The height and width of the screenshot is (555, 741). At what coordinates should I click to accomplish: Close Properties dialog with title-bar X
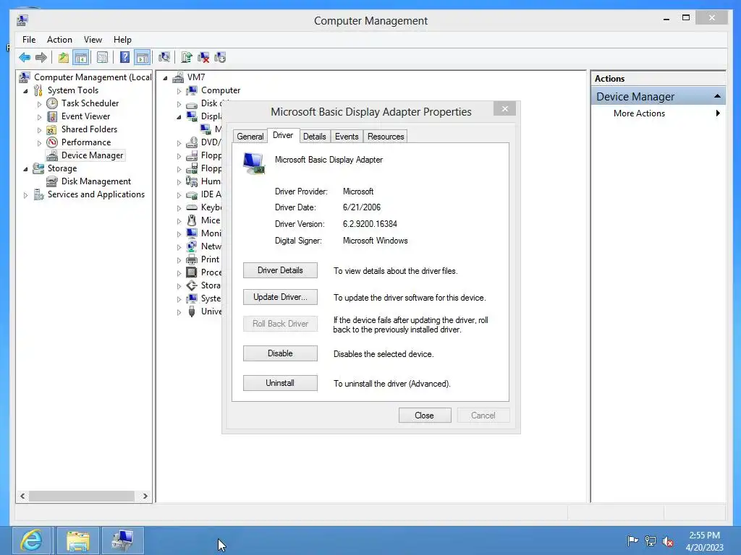(504, 109)
